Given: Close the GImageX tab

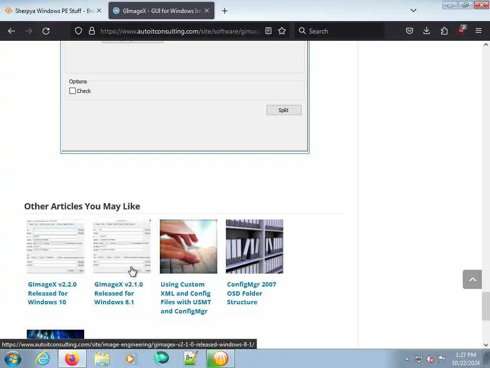Looking at the screenshot, I should click(207, 11).
